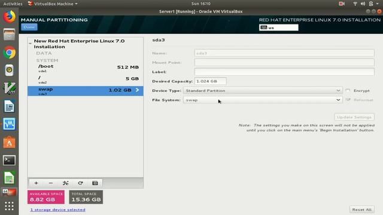The image size is (383, 215).
Task: Click the SYSTEM section heading
Action: (47, 60)
